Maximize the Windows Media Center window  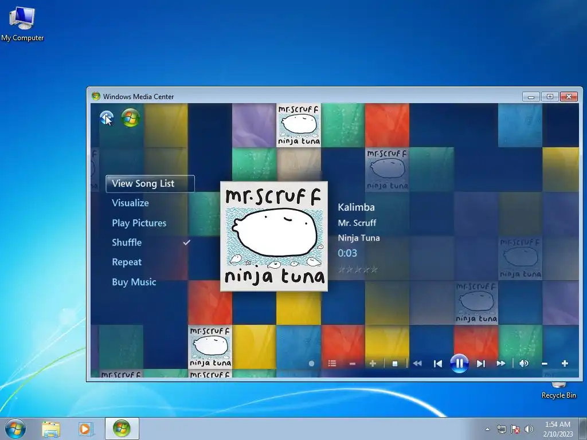coord(550,96)
